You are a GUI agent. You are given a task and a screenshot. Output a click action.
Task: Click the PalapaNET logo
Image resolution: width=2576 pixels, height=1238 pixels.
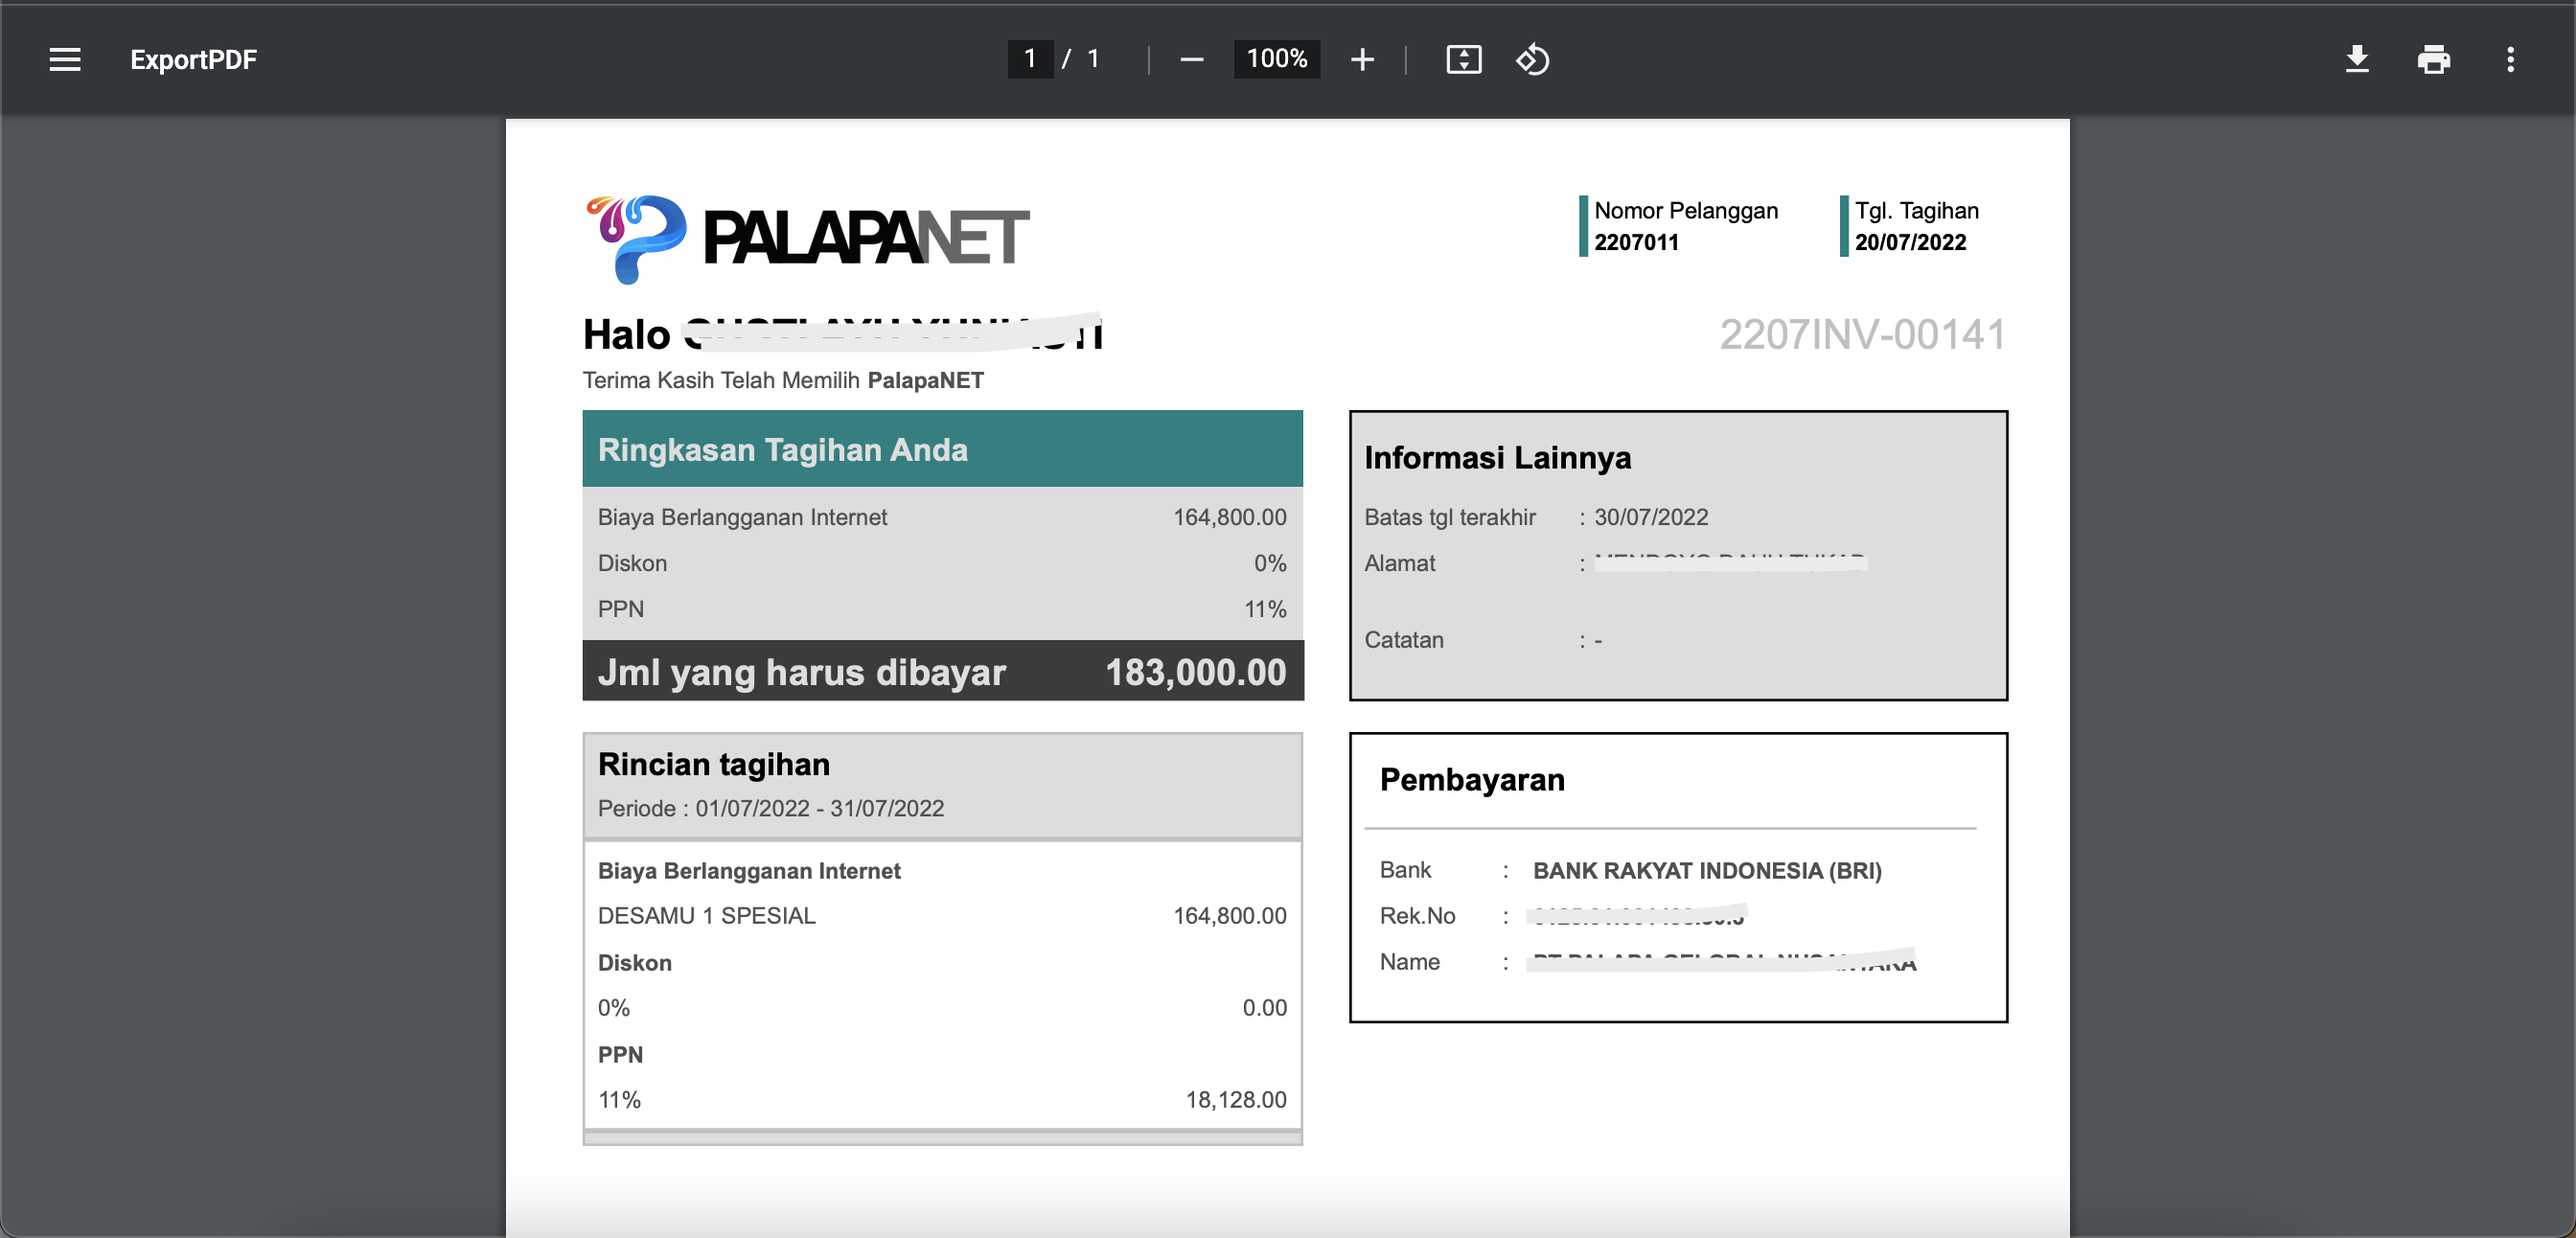tap(806, 238)
